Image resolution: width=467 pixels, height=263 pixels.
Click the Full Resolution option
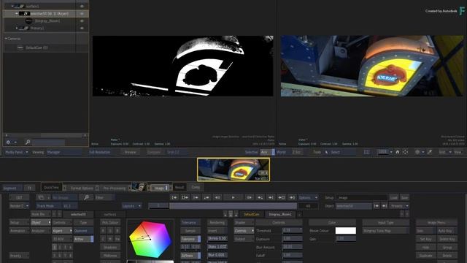(99, 152)
